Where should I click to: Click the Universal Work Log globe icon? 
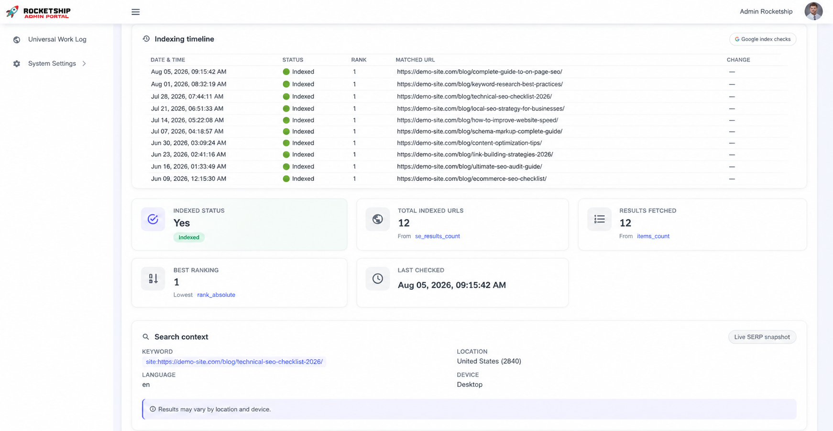[x=17, y=40]
